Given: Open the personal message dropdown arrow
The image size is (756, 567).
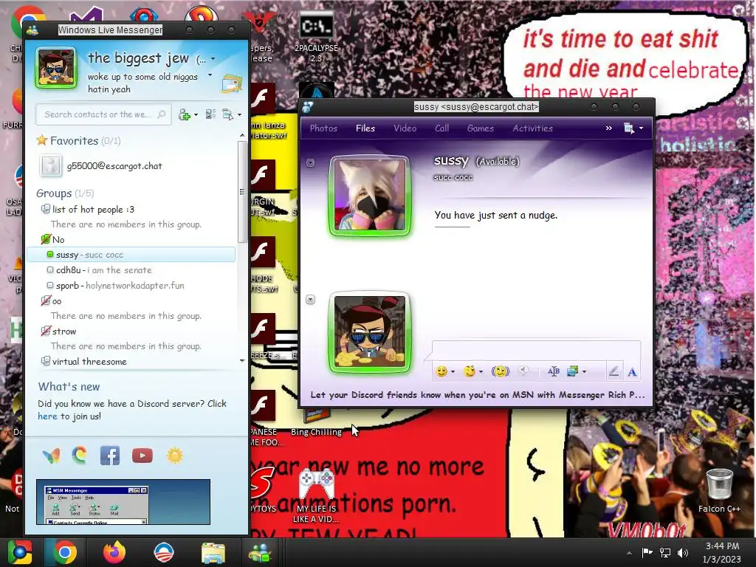Looking at the screenshot, I should 210,75.
